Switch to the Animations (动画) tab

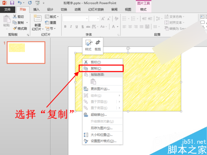(x=77, y=10)
